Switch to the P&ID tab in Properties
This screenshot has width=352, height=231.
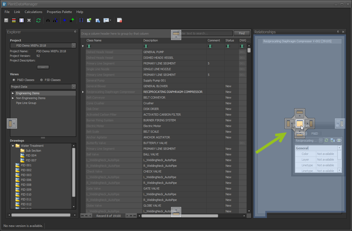pyautogui.click(x=315, y=134)
